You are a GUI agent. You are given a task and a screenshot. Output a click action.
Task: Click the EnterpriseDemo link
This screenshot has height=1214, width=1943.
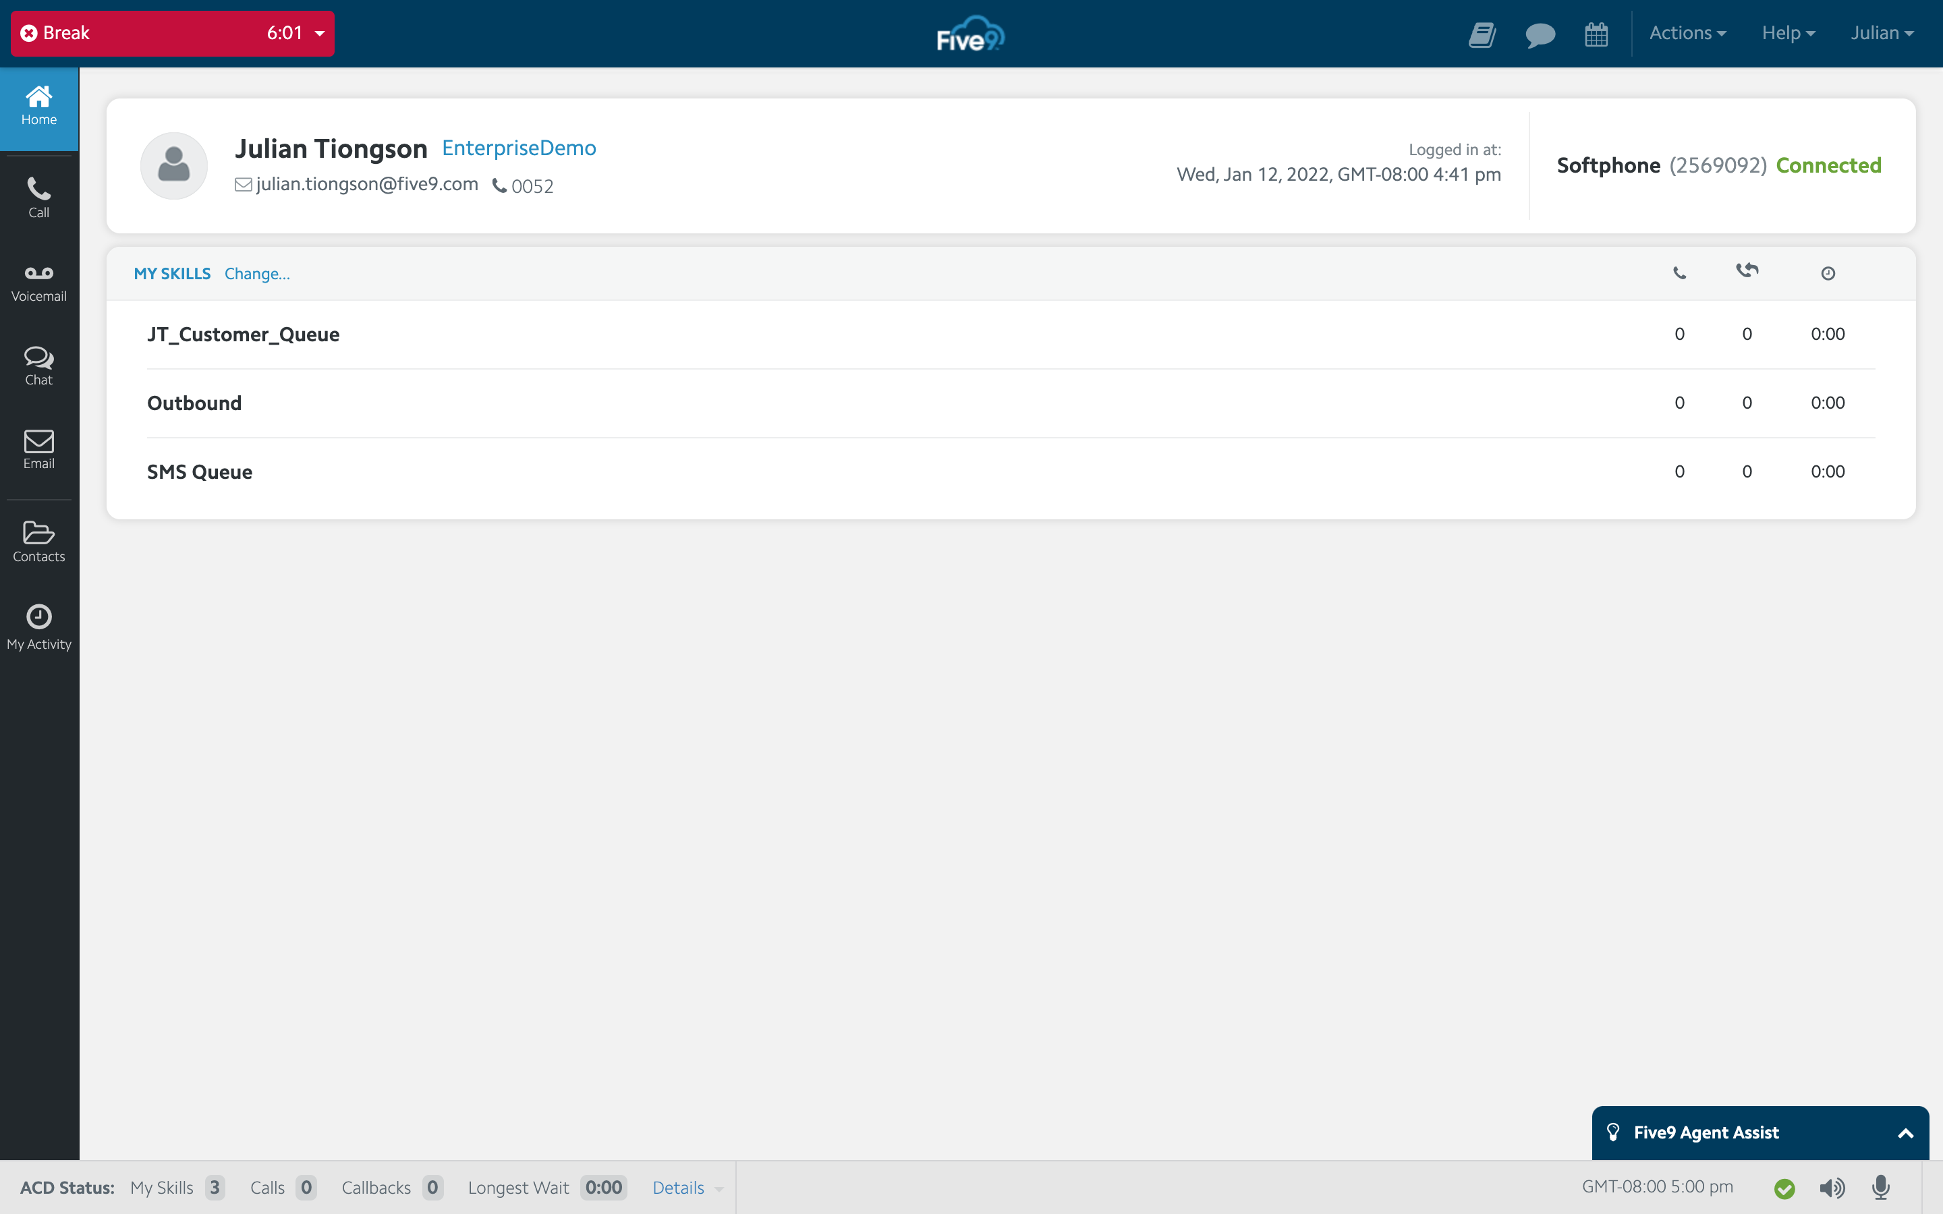coord(519,148)
